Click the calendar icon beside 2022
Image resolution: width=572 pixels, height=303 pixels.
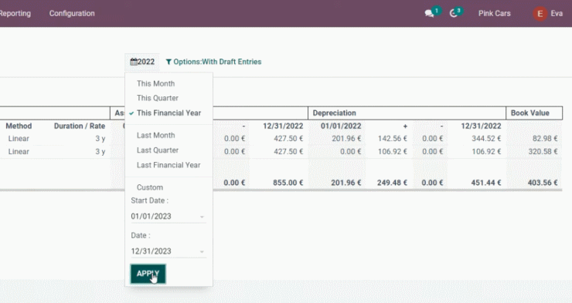(134, 62)
